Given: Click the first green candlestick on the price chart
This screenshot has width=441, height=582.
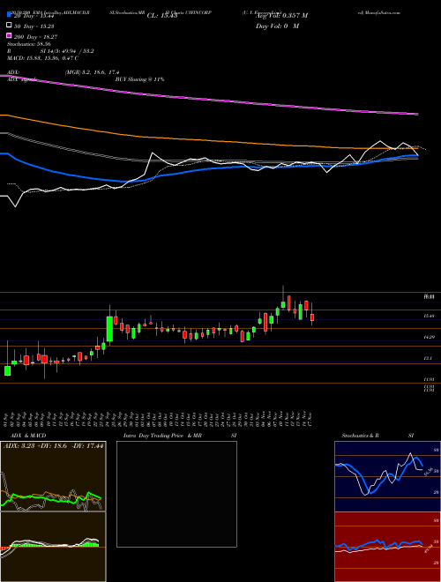Looking at the screenshot, I should pyautogui.click(x=7, y=370).
